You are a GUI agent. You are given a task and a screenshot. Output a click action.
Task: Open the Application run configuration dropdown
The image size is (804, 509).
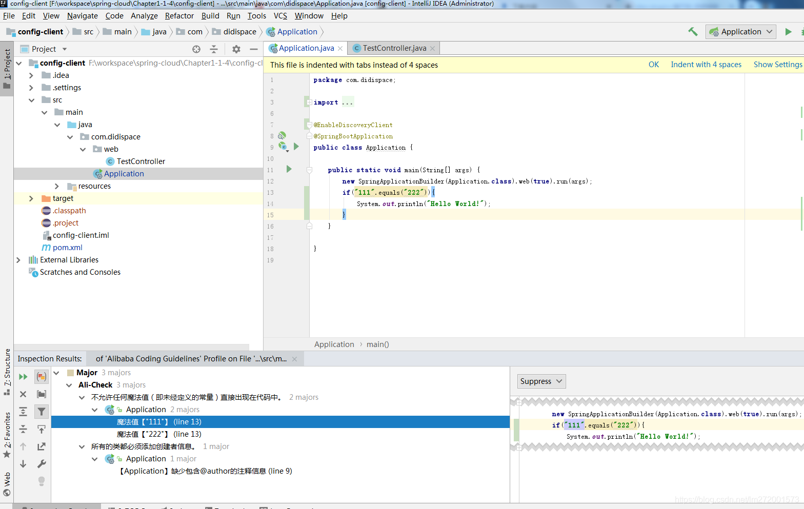741,32
